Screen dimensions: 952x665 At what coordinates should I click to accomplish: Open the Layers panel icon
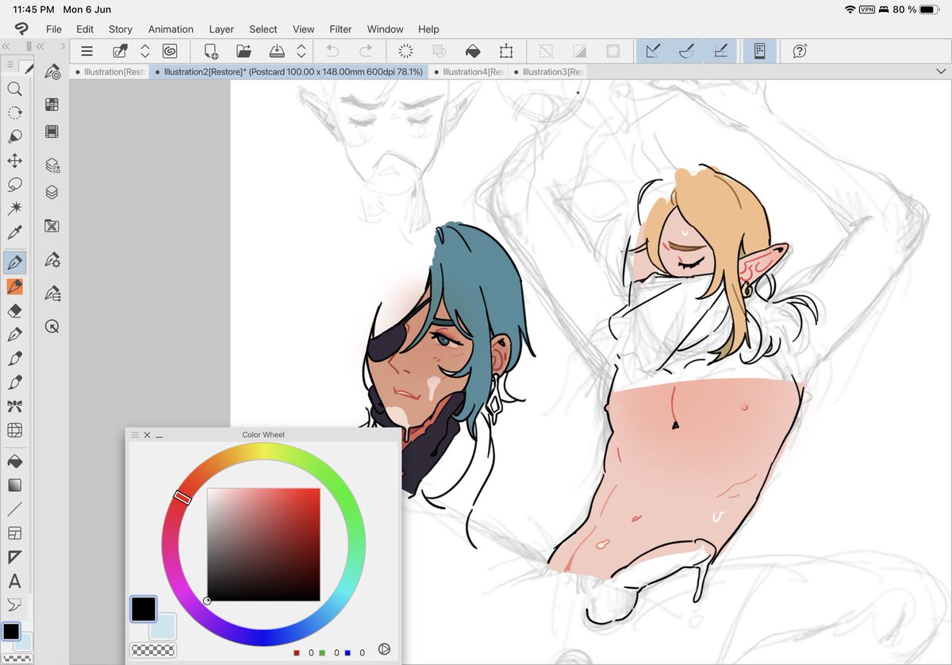[52, 192]
